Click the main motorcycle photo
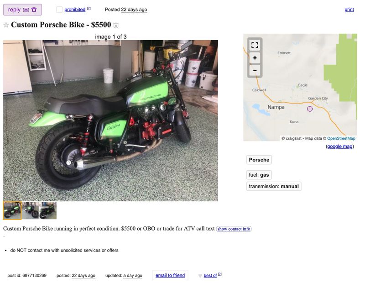 (110, 121)
